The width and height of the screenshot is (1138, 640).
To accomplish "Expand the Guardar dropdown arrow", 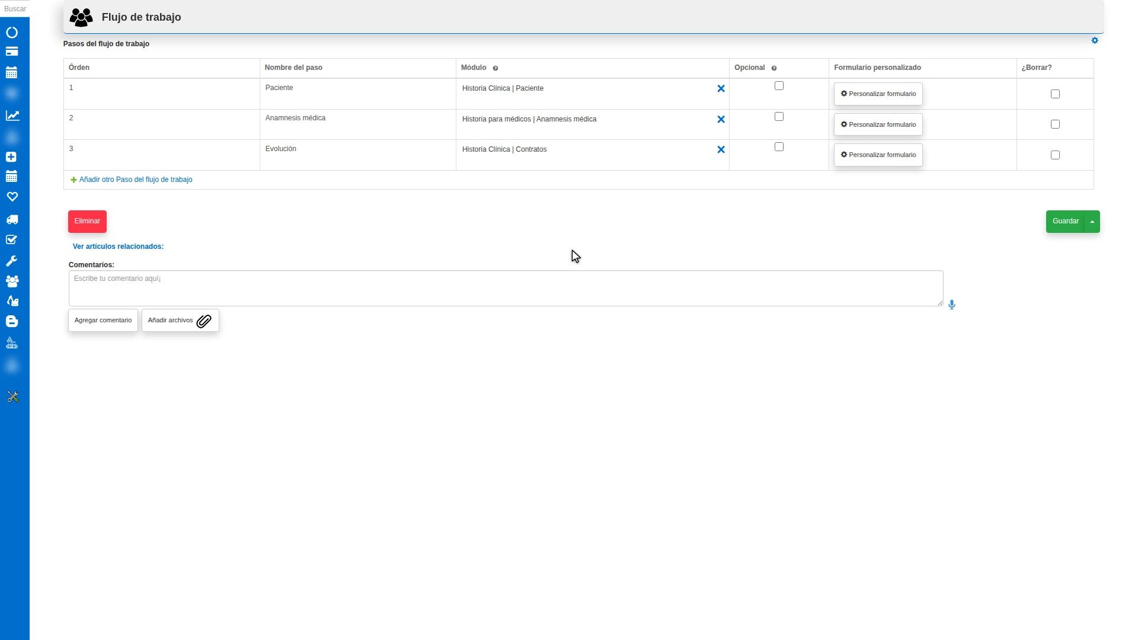I will pyautogui.click(x=1092, y=222).
